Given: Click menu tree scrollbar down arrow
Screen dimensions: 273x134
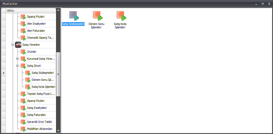Looking at the screenshot, I should [x=58, y=131].
